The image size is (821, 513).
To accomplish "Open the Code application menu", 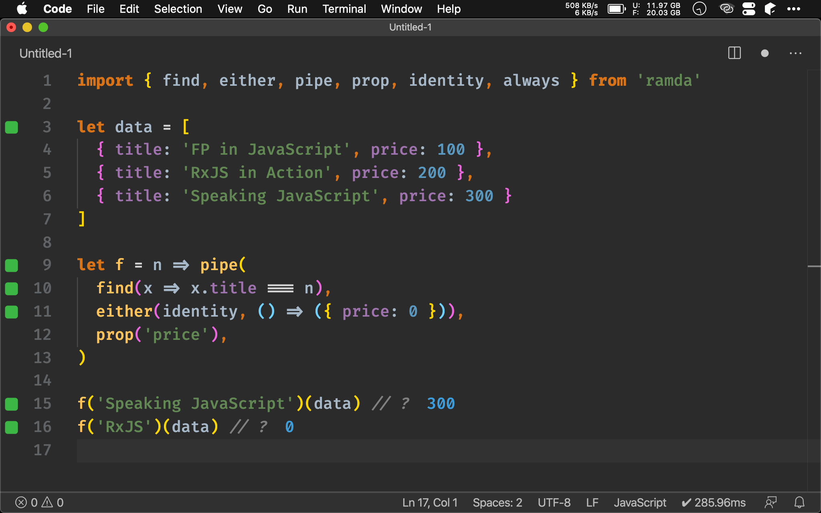I will pos(57,9).
